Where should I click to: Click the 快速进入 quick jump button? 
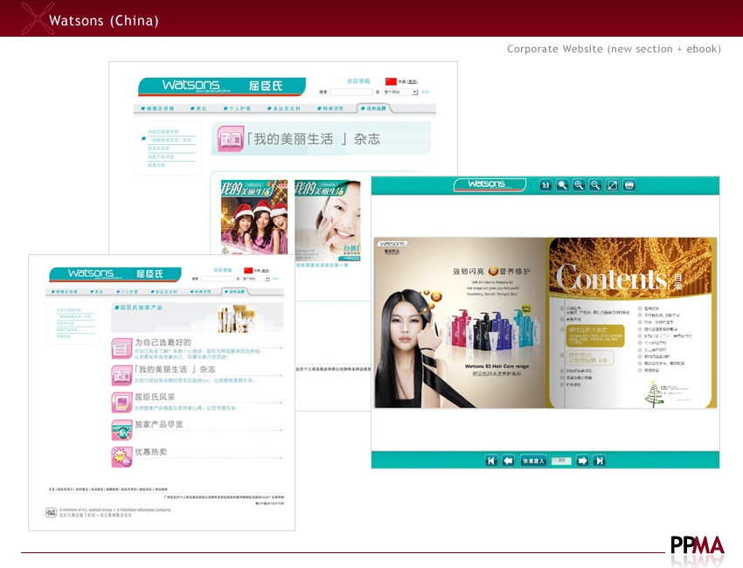point(533,461)
